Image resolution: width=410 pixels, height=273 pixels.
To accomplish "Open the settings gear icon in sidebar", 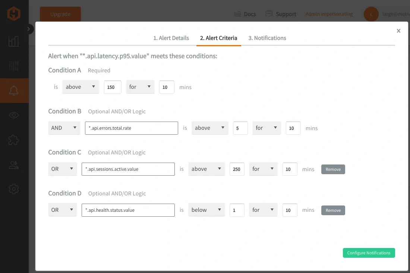I will tap(14, 189).
